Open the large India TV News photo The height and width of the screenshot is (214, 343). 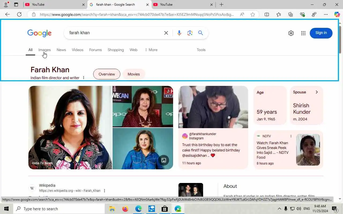pyautogui.click(x=70, y=128)
